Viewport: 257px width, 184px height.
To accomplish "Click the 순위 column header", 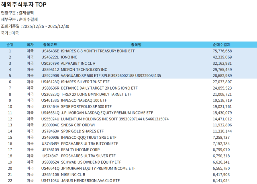I will coord(10,45).
